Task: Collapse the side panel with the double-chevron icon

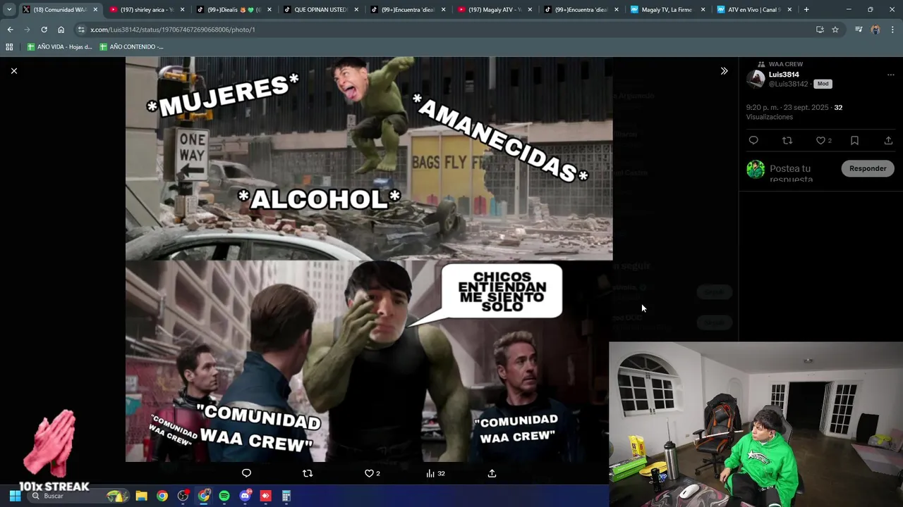Action: (724, 70)
